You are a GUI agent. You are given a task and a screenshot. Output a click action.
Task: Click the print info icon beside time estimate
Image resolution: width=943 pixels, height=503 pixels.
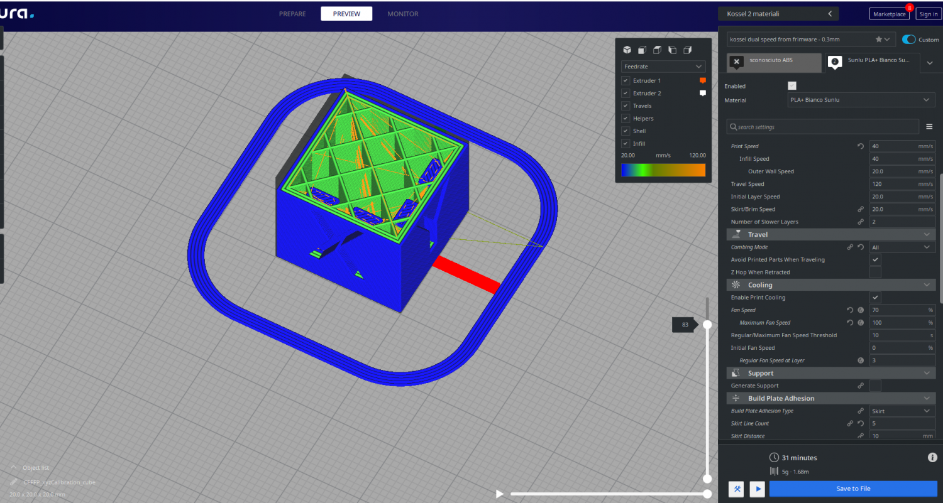pyautogui.click(x=932, y=458)
